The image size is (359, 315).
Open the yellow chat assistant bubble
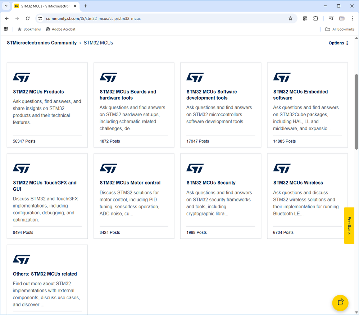(340, 303)
